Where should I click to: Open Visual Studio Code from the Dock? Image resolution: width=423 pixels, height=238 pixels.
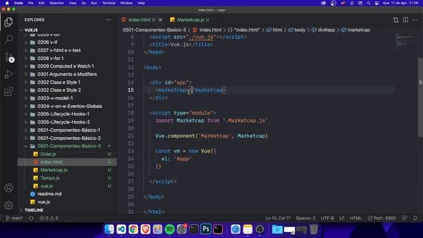(x=121, y=229)
